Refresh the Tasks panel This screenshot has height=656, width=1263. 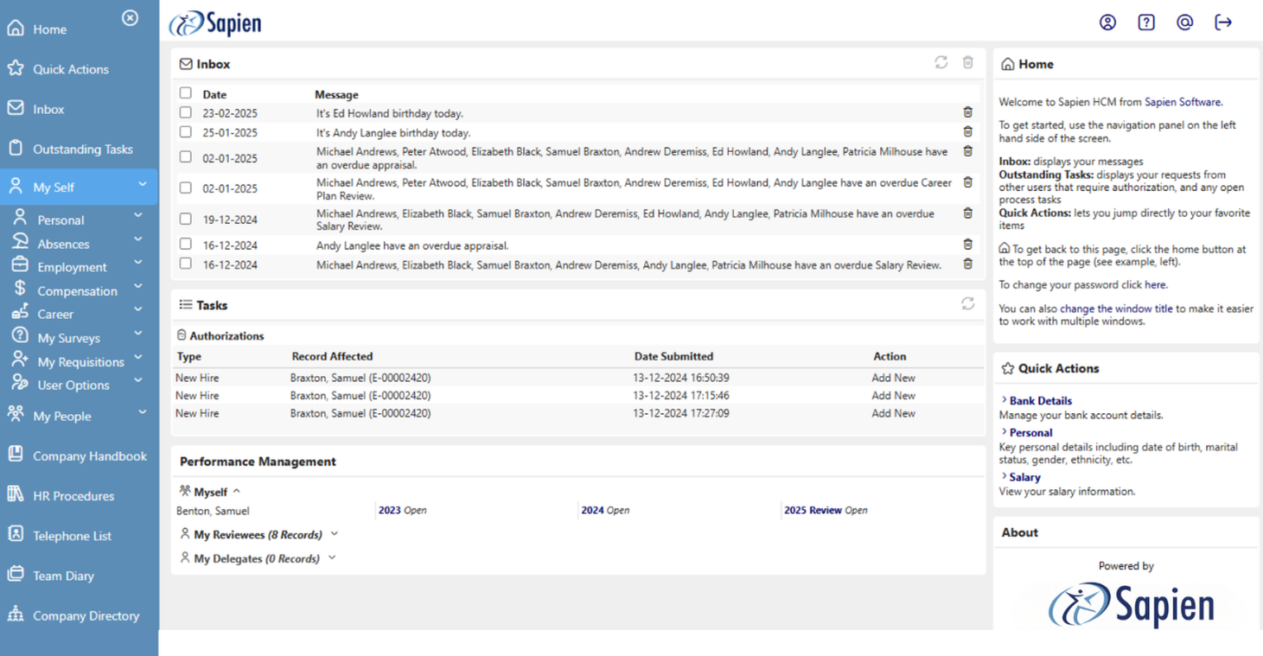967,303
